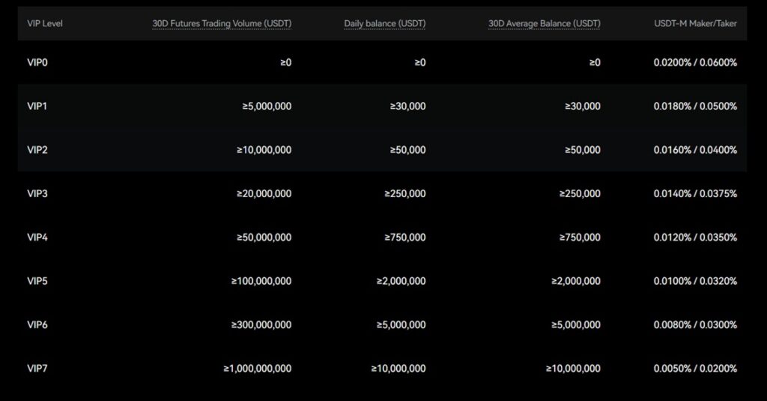Click VIP3 30D average balance ≥250,000
The image size is (767, 401).
[580, 193]
